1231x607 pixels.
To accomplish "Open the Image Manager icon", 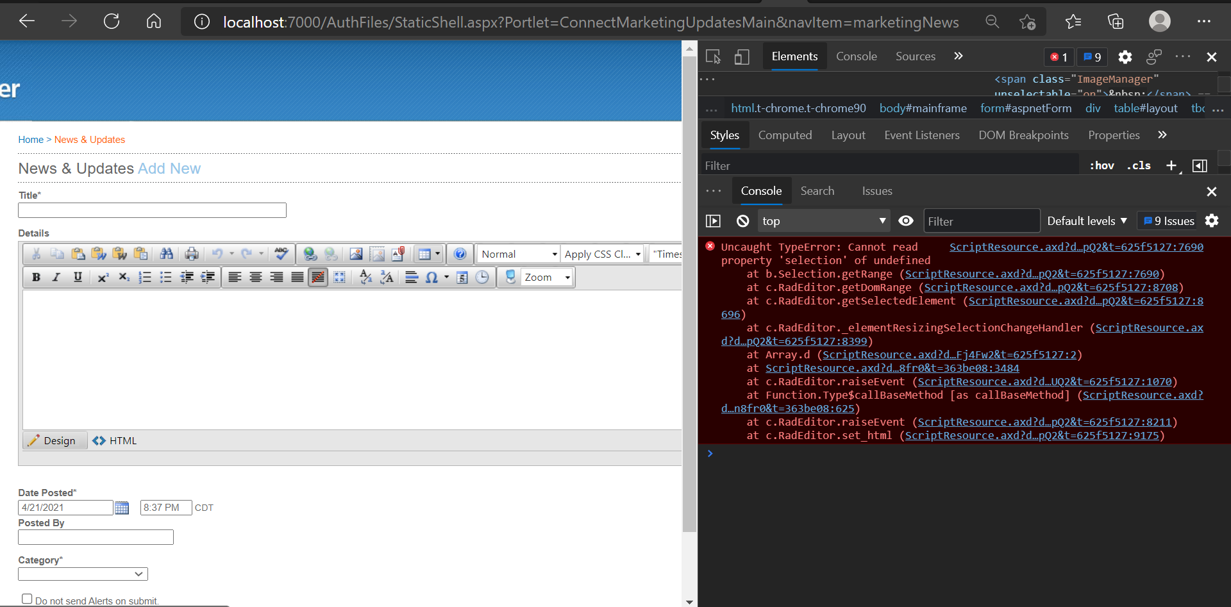I will click(356, 254).
